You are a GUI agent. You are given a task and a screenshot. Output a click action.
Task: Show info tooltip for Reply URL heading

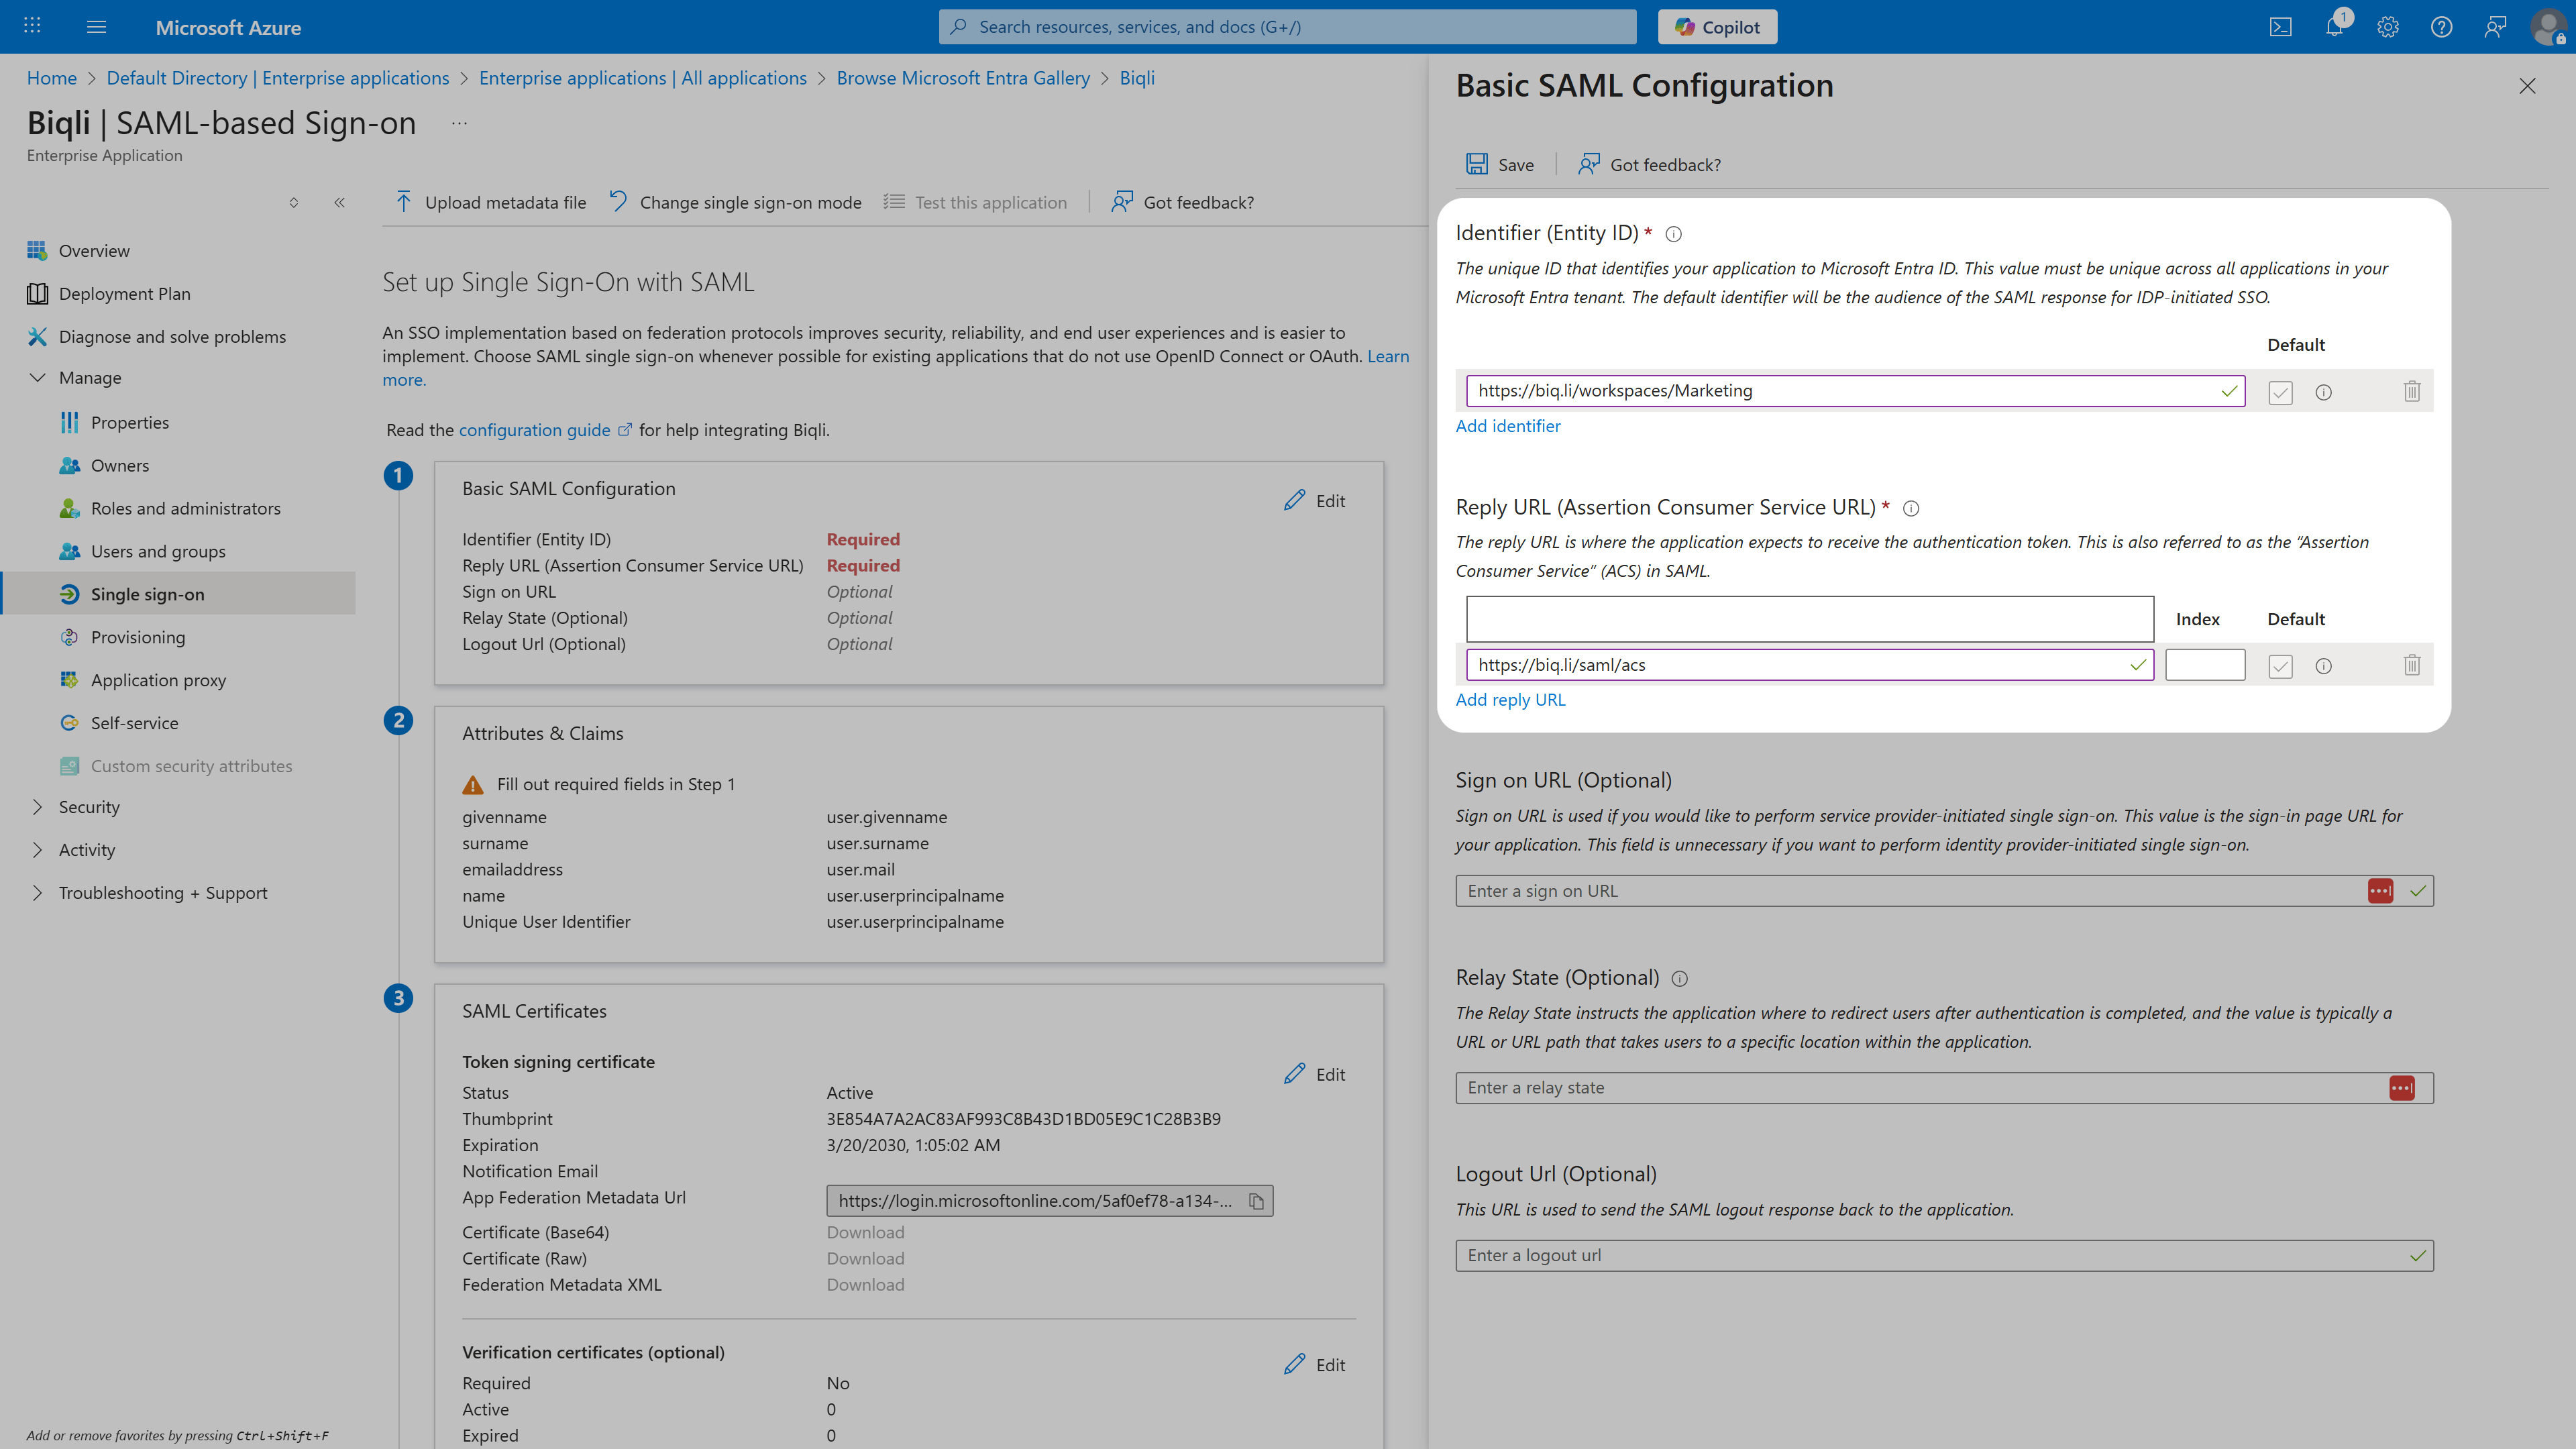[1910, 508]
